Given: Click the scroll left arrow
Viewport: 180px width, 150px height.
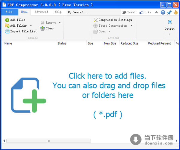Looking at the screenshot, I should point(4,141).
